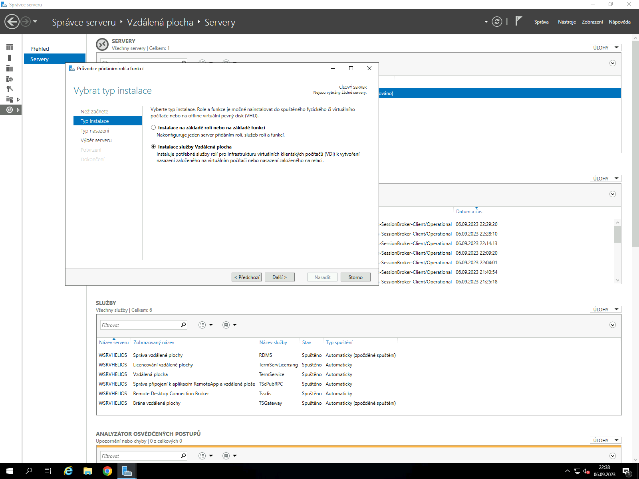
Task: Select Remote Desktop Services installation radio
Action: point(153,147)
